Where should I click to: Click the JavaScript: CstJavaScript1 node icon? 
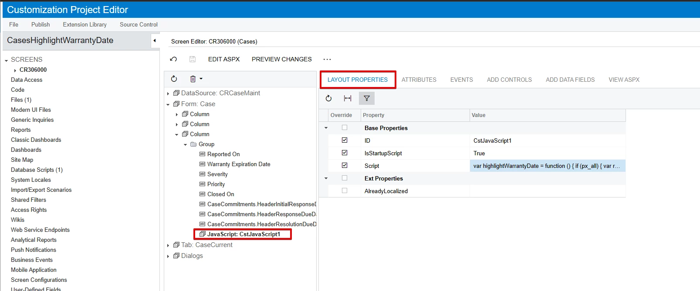point(202,234)
